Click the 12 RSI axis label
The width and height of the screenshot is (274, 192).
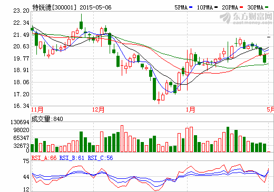point(26,189)
